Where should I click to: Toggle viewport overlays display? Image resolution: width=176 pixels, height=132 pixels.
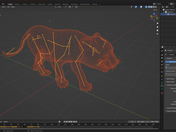coord(141,7)
